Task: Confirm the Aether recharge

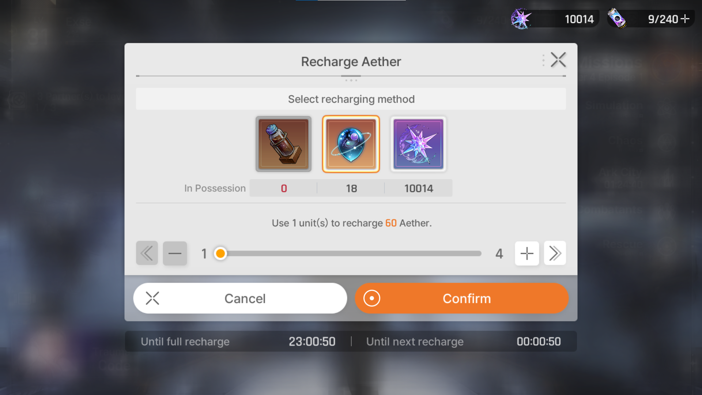Action: click(x=462, y=298)
